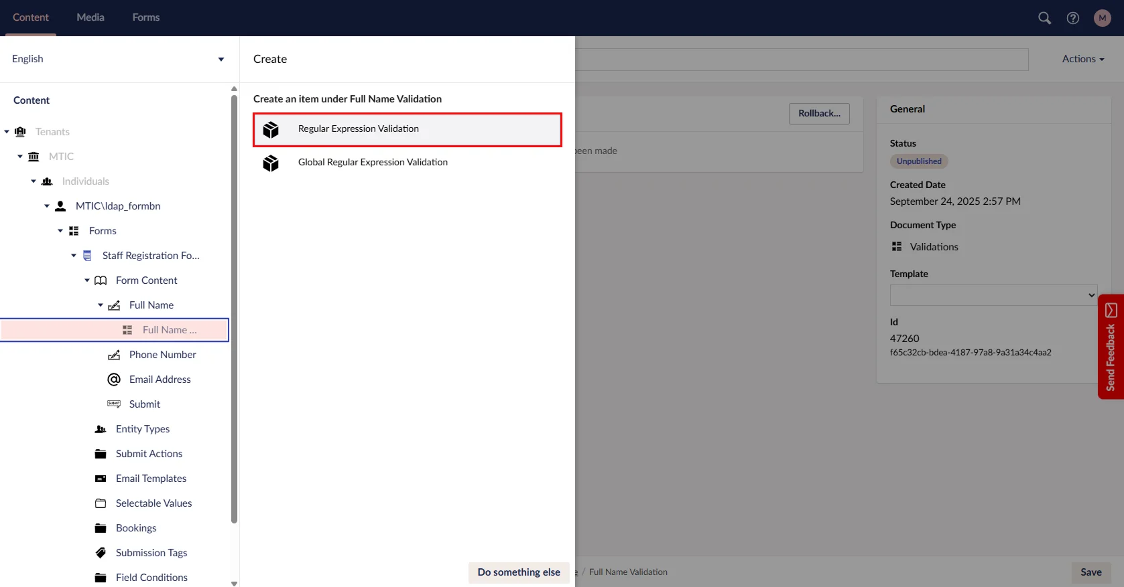Click the Rollback button
This screenshot has height=587, width=1124.
coord(819,114)
